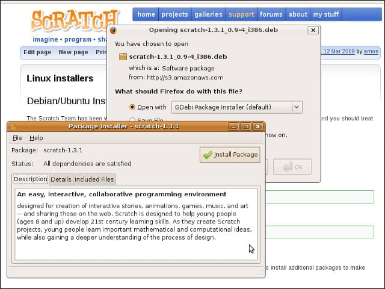Open the Help menu in Package Installer

click(x=36, y=138)
